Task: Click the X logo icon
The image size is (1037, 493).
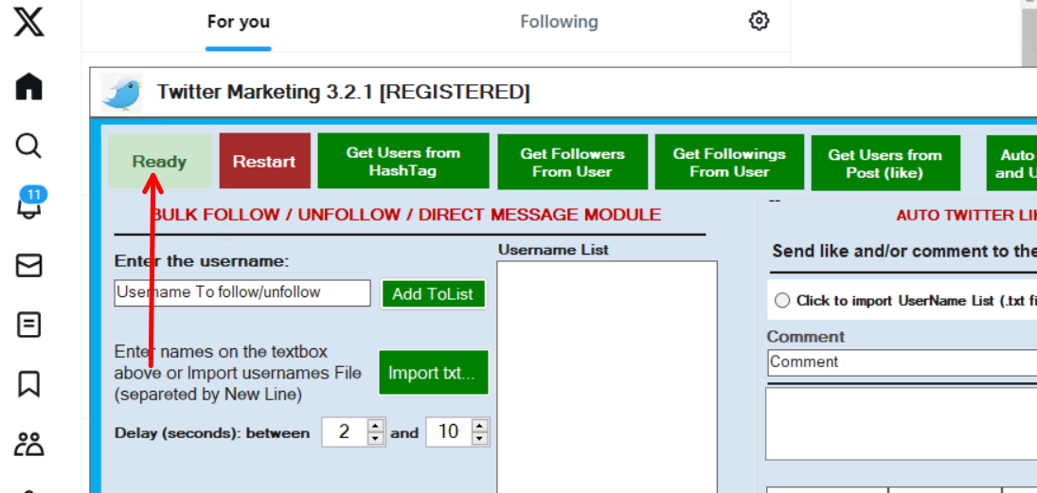Action: click(x=28, y=22)
